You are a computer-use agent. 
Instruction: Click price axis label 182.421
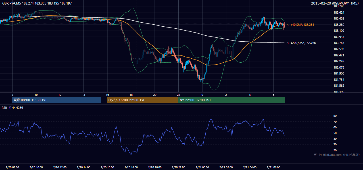point(339,55)
